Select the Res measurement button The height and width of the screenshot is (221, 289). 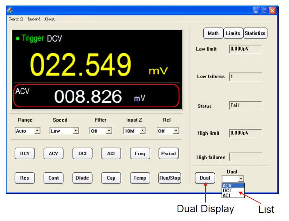pyautogui.click(x=25, y=178)
